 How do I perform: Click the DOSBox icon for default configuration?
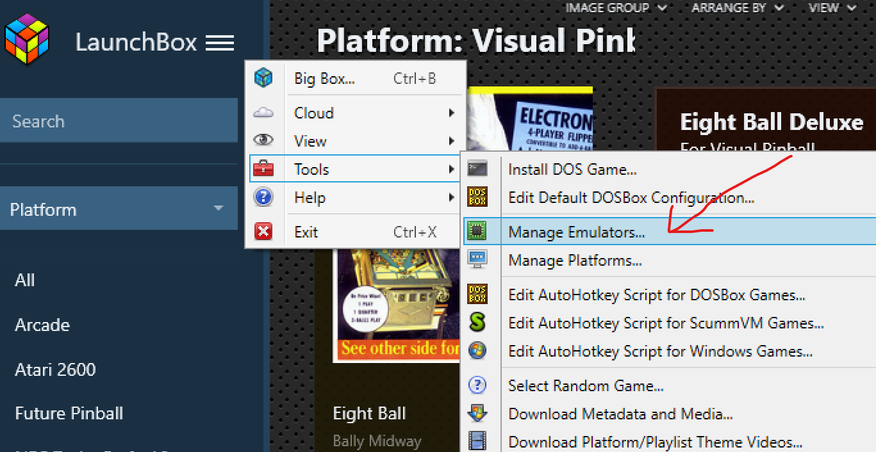pos(477,197)
